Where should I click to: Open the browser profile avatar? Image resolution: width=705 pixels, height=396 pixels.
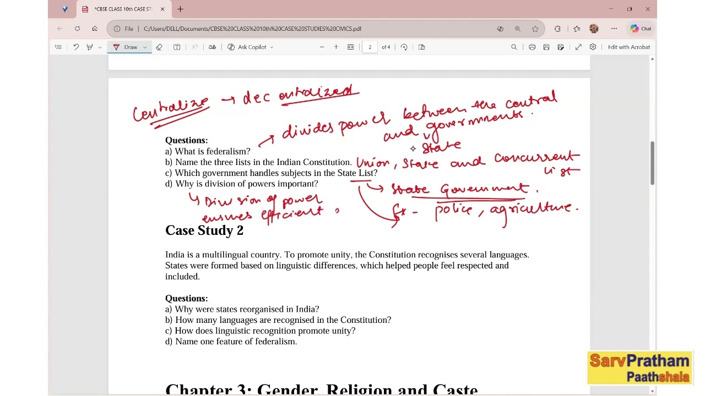click(594, 29)
